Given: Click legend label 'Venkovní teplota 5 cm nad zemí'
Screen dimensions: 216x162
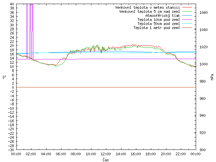Looking at the screenshot, I should click(150, 11).
